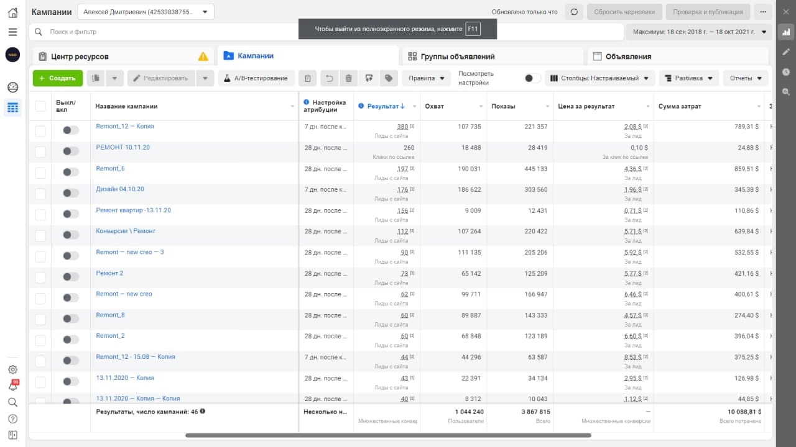Click the 'Поиск и фильтр' search field

click(326, 32)
